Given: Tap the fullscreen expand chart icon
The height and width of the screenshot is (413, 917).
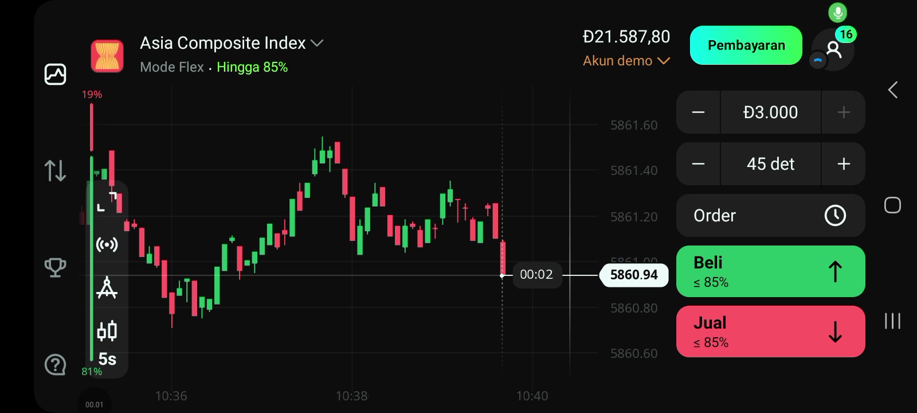Looking at the screenshot, I should pyautogui.click(x=107, y=201).
